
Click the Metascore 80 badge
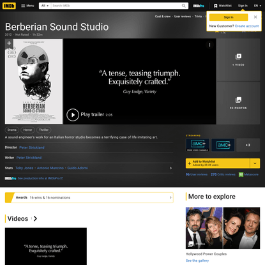point(241,174)
